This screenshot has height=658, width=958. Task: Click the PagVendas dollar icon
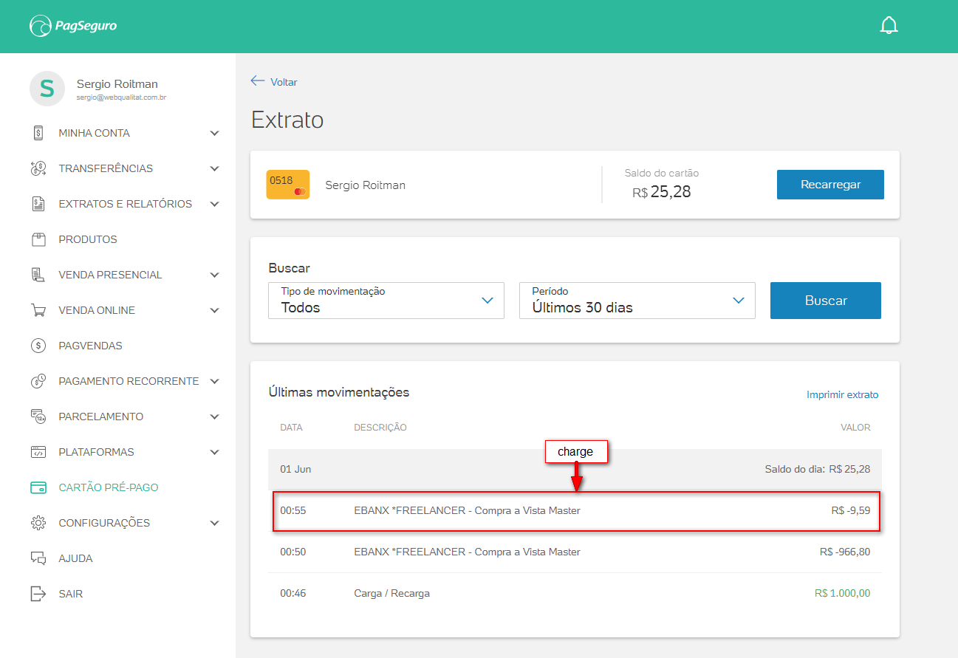(38, 346)
